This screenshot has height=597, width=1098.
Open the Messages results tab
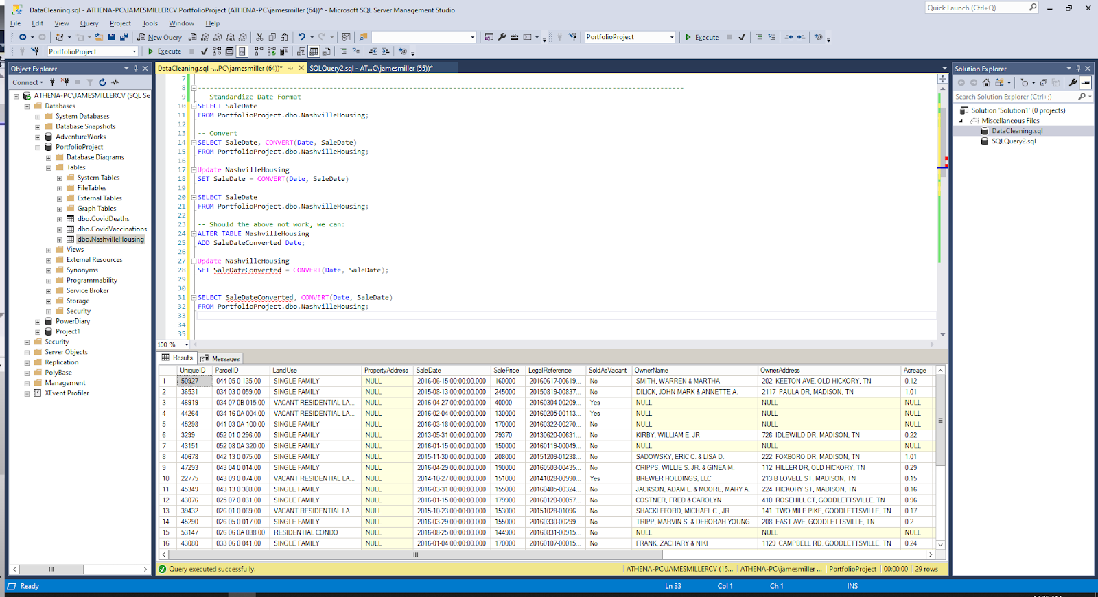pyautogui.click(x=220, y=358)
